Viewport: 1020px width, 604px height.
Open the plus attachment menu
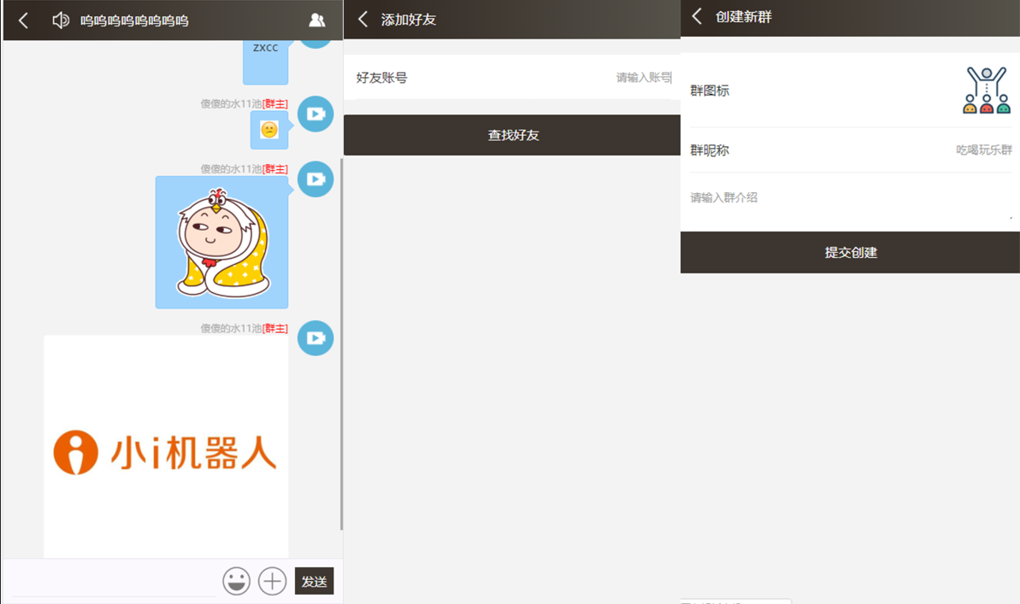(272, 581)
